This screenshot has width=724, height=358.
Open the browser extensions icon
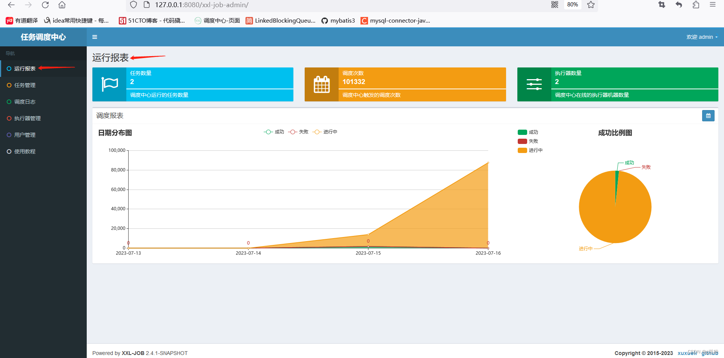point(696,5)
